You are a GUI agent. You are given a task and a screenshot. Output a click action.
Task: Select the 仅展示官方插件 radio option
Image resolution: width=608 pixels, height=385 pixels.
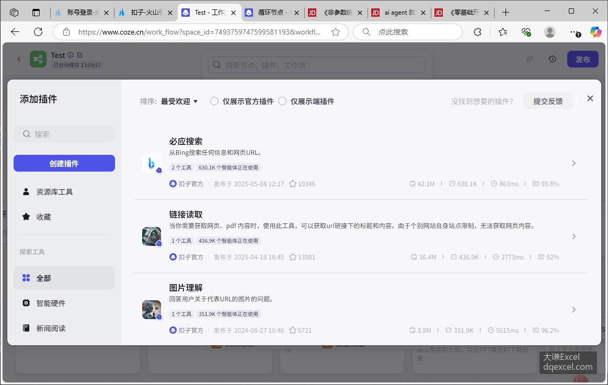214,101
